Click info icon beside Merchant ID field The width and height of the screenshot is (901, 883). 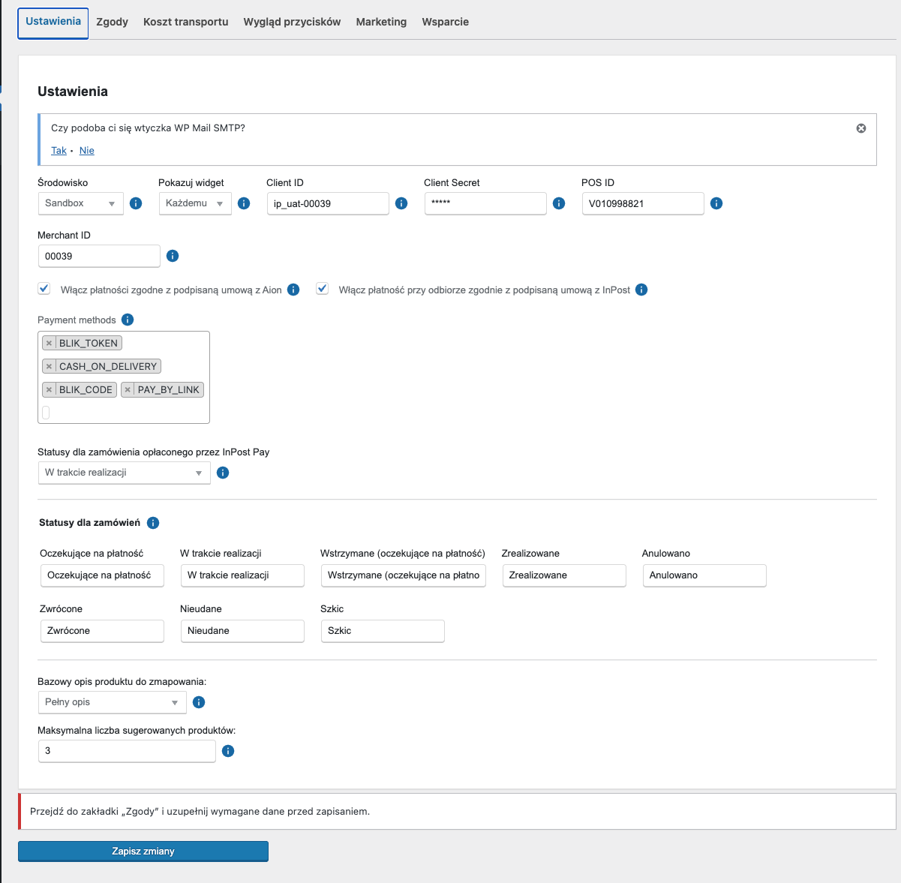click(173, 256)
